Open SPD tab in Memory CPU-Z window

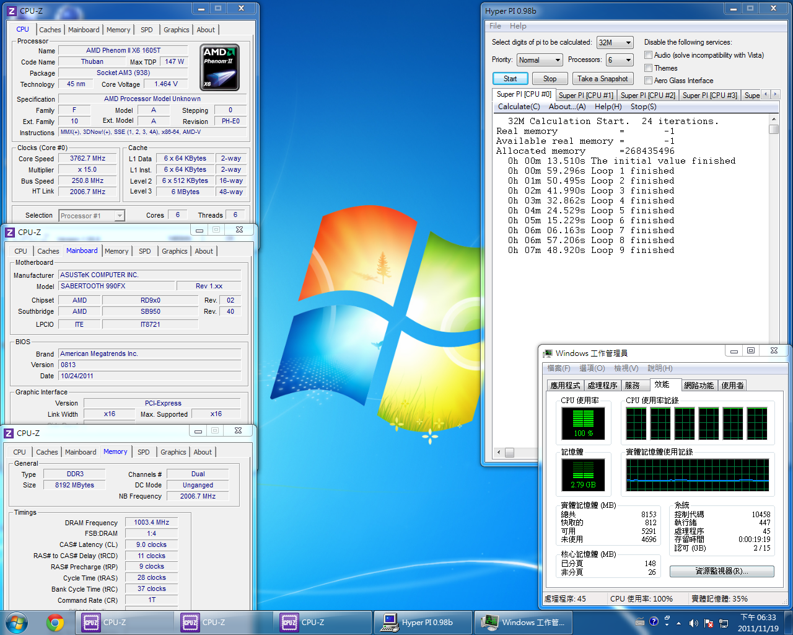[143, 452]
